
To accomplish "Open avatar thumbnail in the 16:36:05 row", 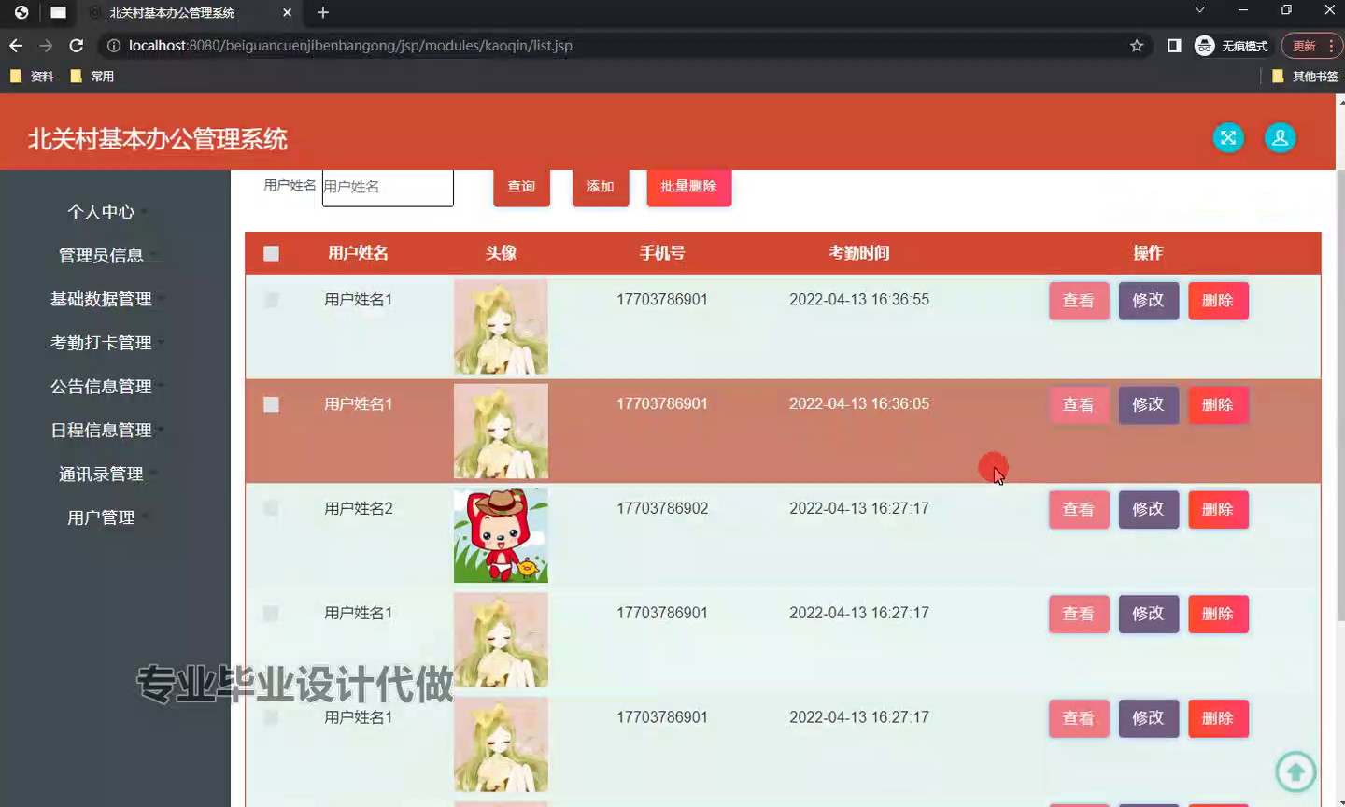I will click(x=501, y=432).
